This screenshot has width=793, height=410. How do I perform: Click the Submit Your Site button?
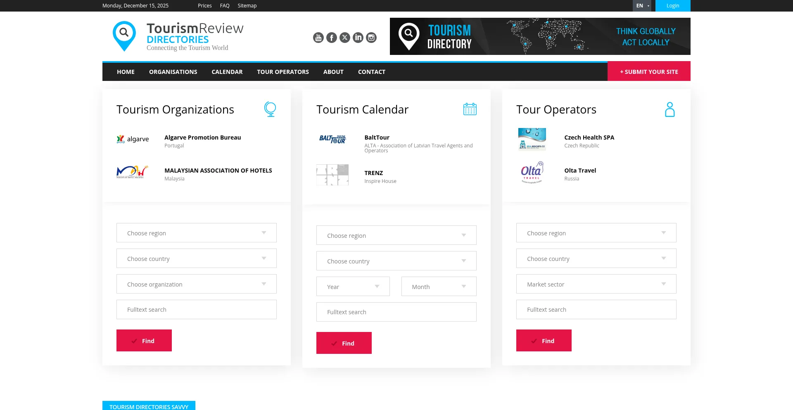(x=648, y=72)
